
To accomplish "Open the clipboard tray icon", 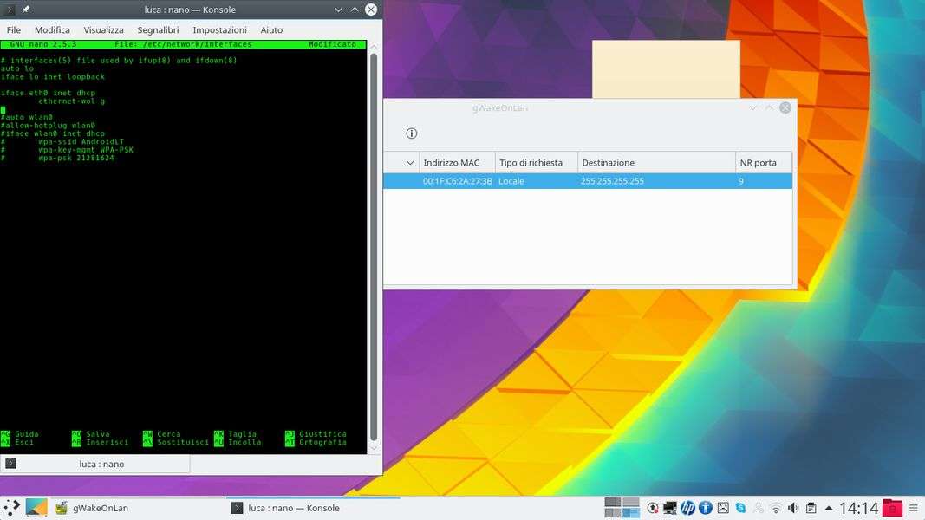I will pos(811,508).
